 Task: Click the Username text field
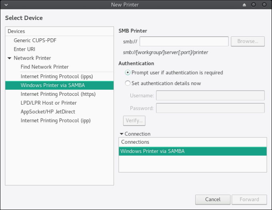tap(210, 95)
